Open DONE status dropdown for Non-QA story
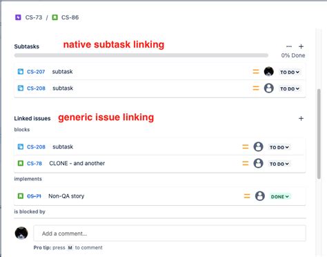This screenshot has width=327, height=257. click(280, 197)
